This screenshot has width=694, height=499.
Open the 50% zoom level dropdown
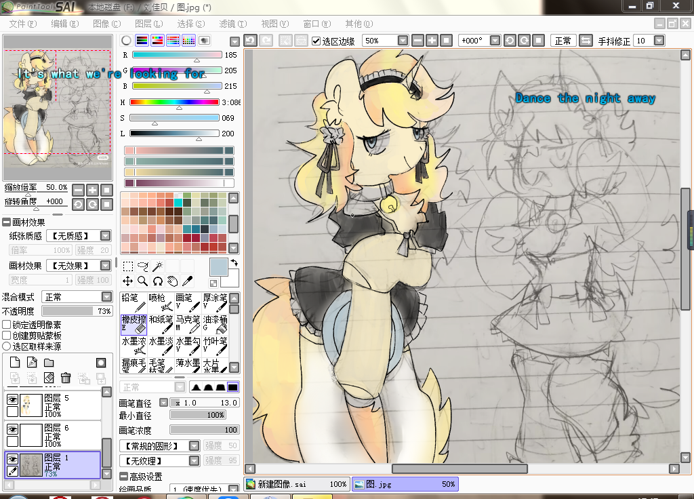403,41
